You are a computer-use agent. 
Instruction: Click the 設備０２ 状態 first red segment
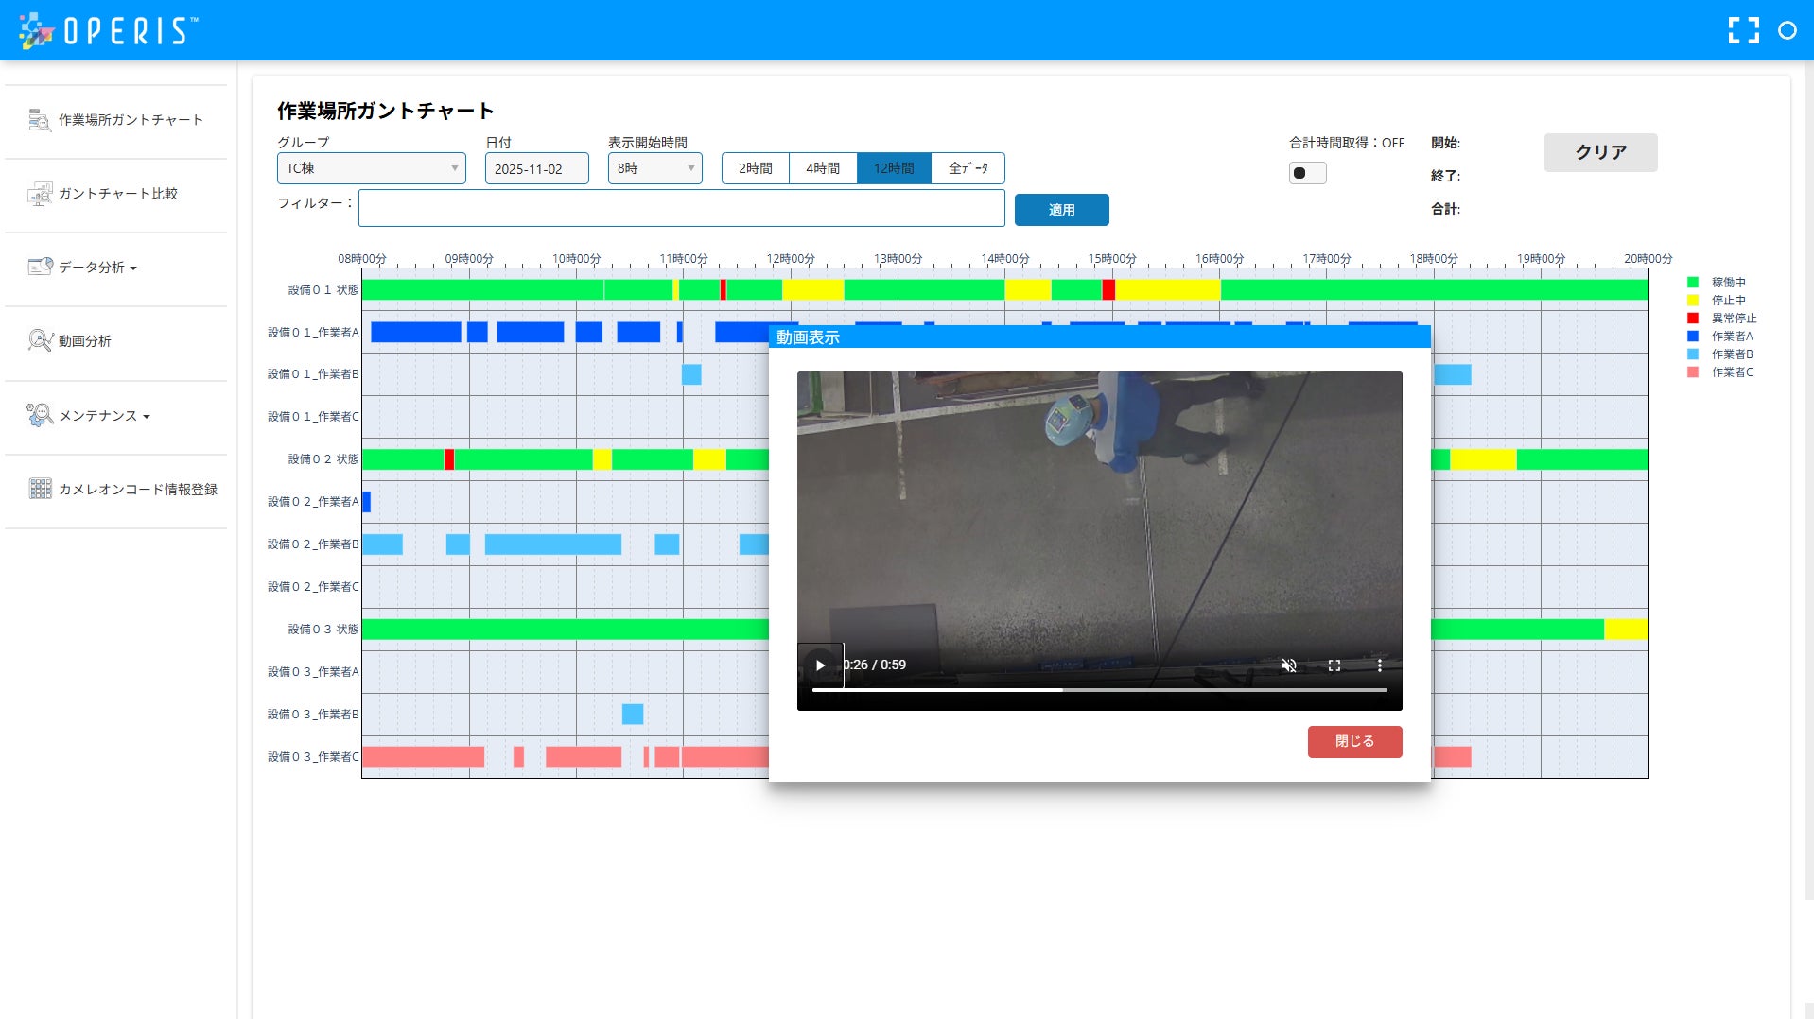449,459
